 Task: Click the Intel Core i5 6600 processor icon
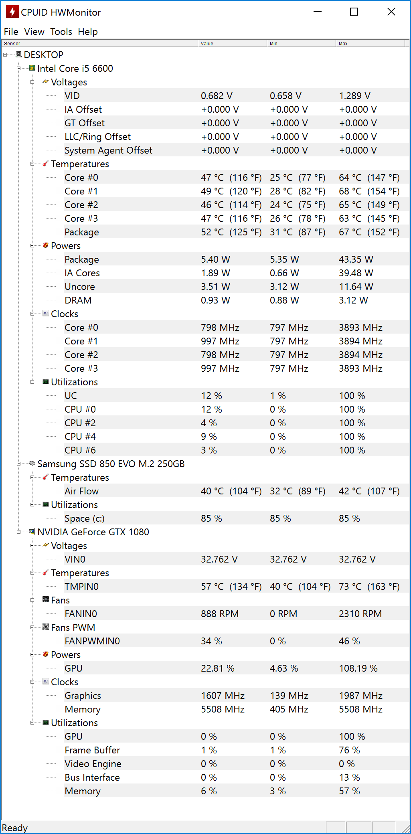pos(32,69)
